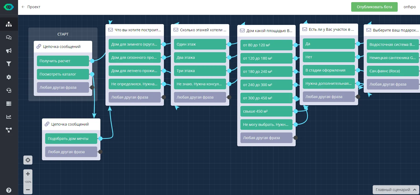Zoom out with the minus button
This screenshot has width=420, height=195.
[28, 190]
